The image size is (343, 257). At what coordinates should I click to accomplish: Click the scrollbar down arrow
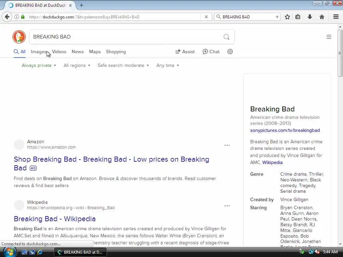(x=340, y=244)
